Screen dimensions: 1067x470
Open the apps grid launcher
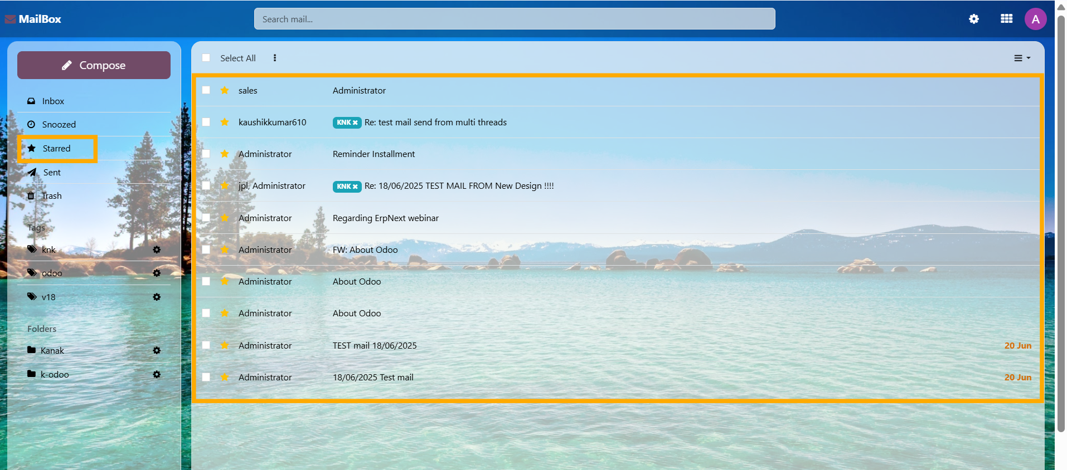coord(1006,19)
